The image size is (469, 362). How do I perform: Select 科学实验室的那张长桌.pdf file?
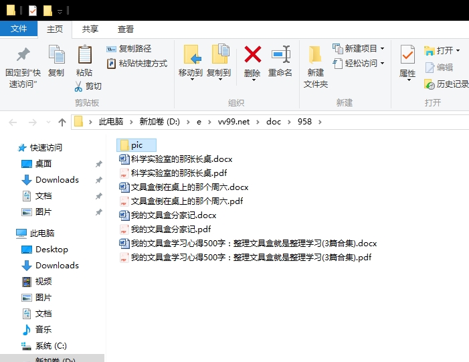coord(173,173)
